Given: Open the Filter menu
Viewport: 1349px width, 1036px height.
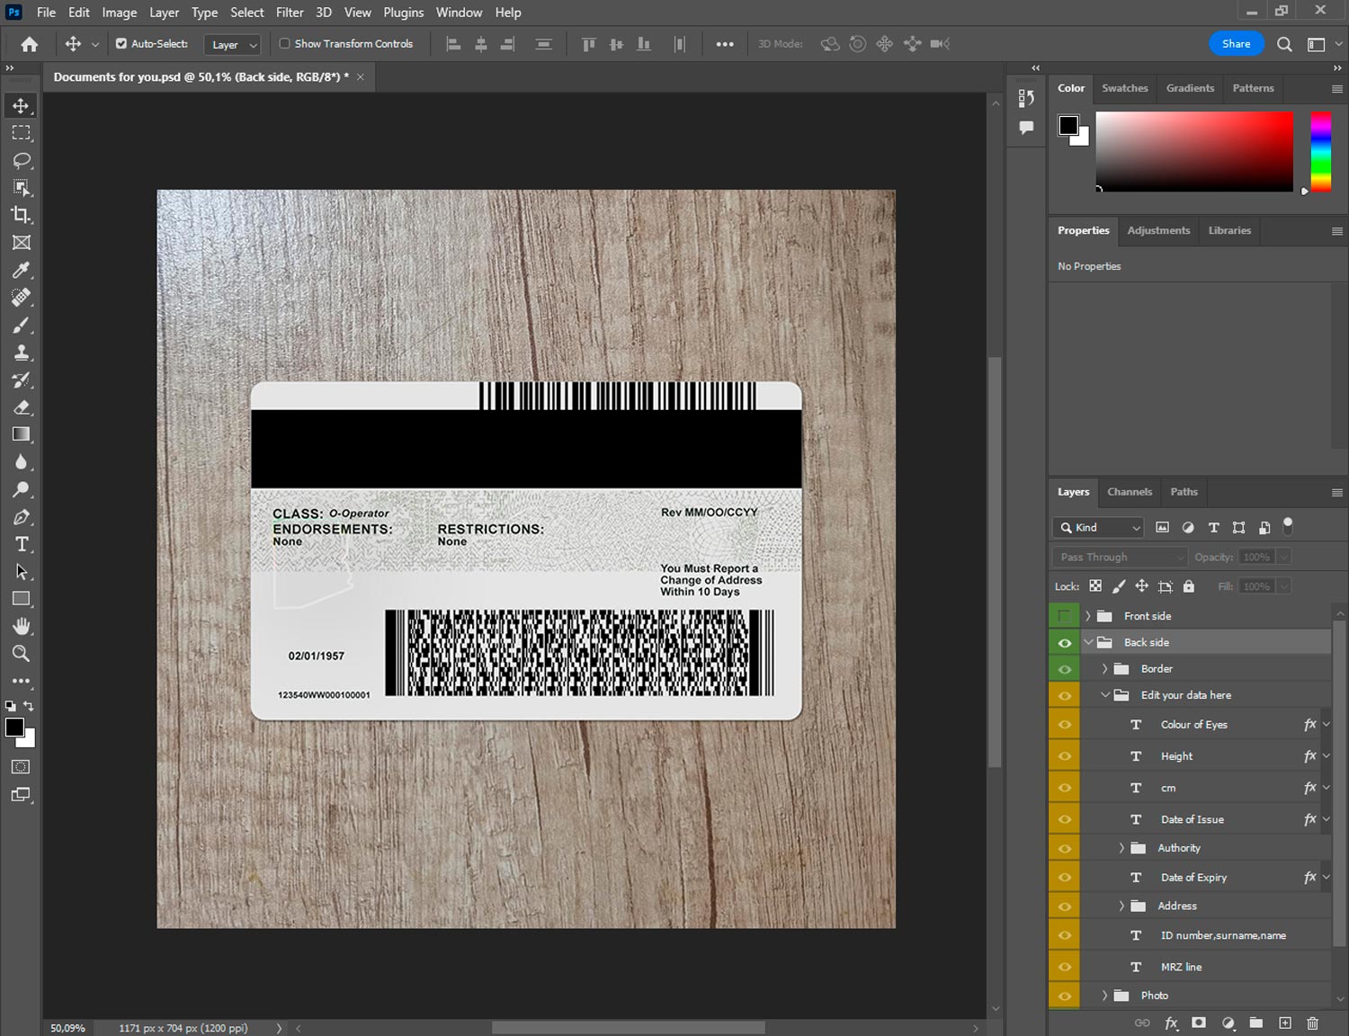Looking at the screenshot, I should (290, 13).
